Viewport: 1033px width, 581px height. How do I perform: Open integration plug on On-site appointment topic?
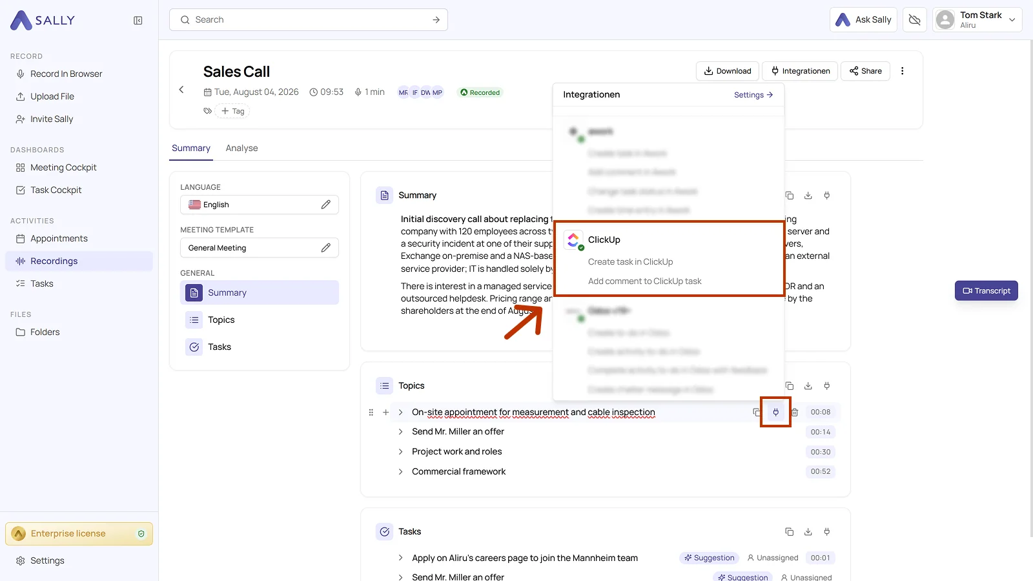click(776, 413)
